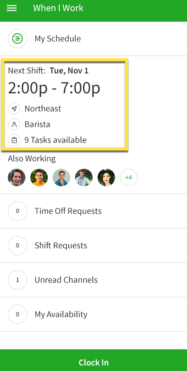Open the Also Working section
This screenshot has height=371, width=187.
coord(31,158)
